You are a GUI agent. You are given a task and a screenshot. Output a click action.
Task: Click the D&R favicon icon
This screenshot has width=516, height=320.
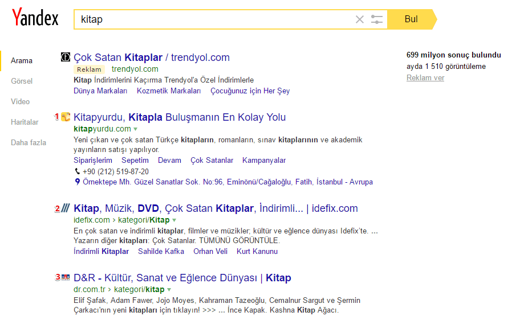coord(66,278)
